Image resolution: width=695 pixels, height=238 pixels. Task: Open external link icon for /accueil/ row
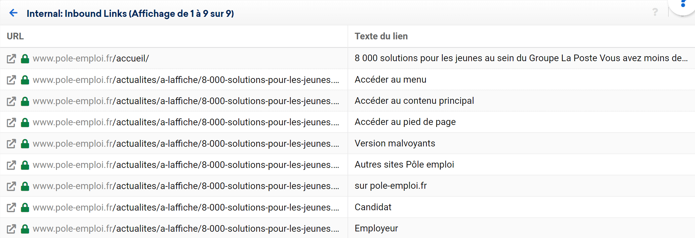coord(11,59)
